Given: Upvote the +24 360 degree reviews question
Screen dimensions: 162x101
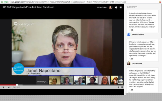Looking at the screenshot, I should coord(131,90).
